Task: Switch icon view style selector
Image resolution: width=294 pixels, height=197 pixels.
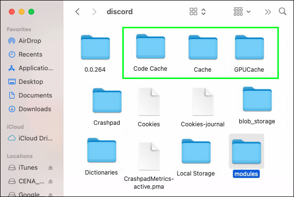Action: 198,11
